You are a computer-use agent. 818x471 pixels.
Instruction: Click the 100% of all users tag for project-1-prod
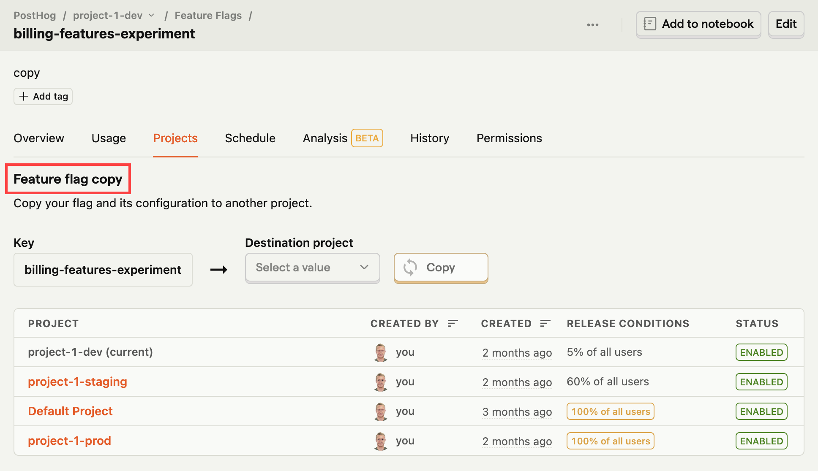(610, 441)
